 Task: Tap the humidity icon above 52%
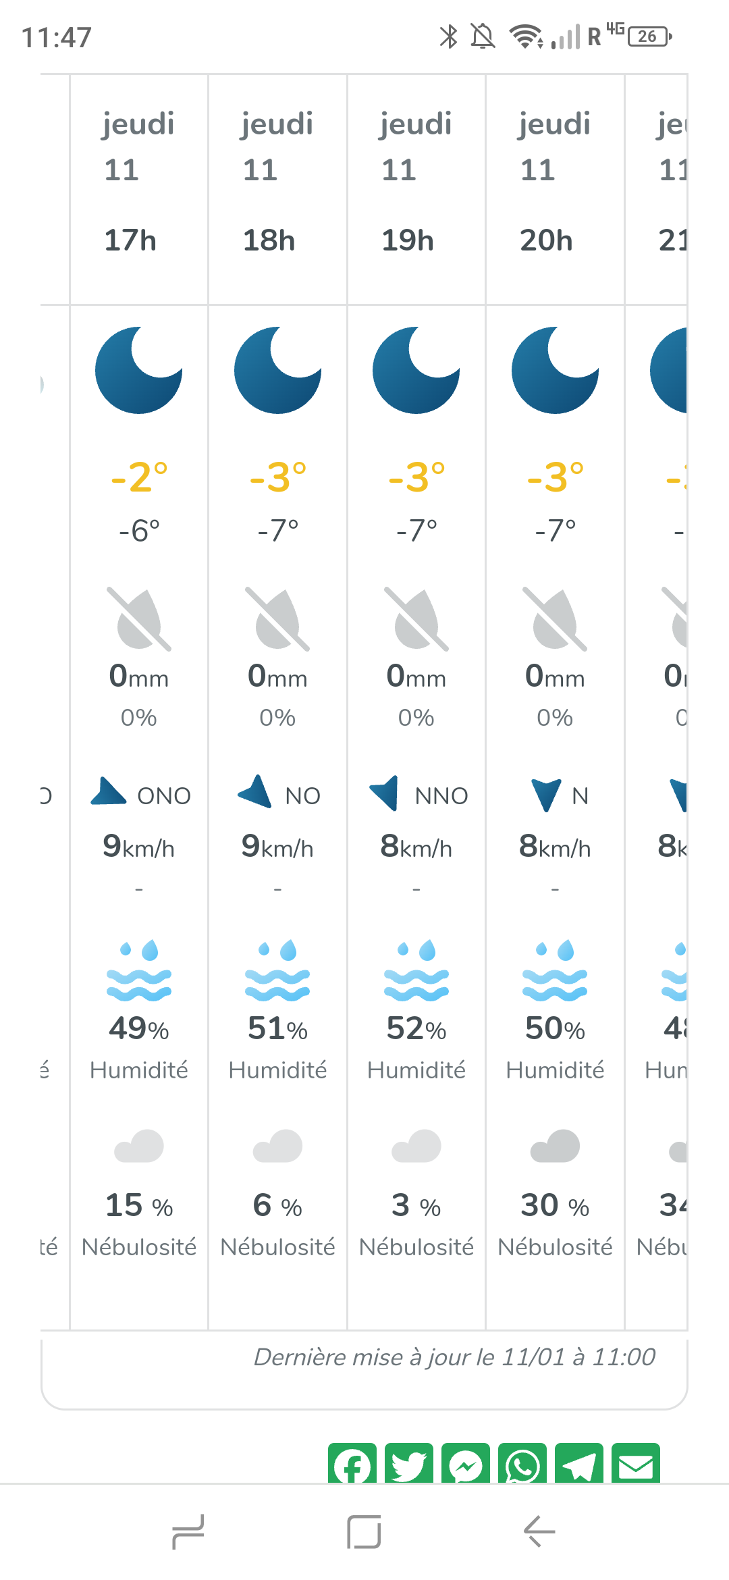click(x=416, y=970)
